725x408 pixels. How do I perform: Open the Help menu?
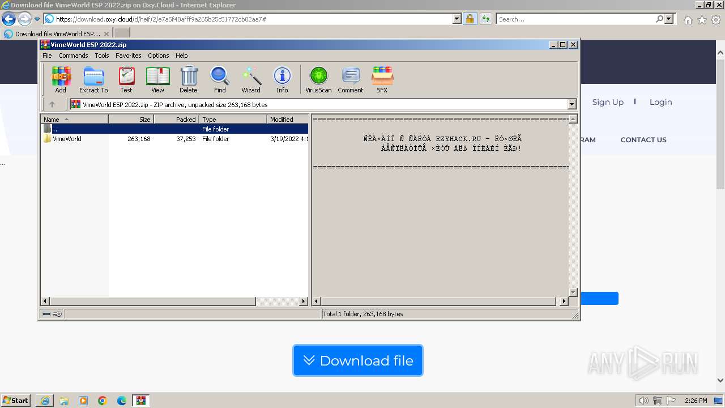(x=181, y=56)
